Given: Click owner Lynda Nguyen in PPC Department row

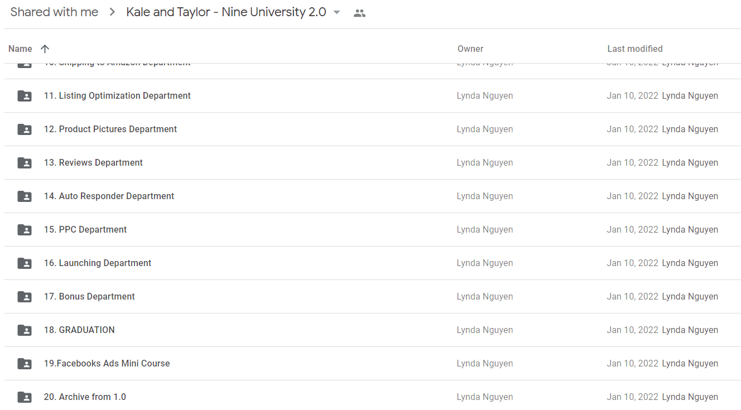Looking at the screenshot, I should pos(485,229).
